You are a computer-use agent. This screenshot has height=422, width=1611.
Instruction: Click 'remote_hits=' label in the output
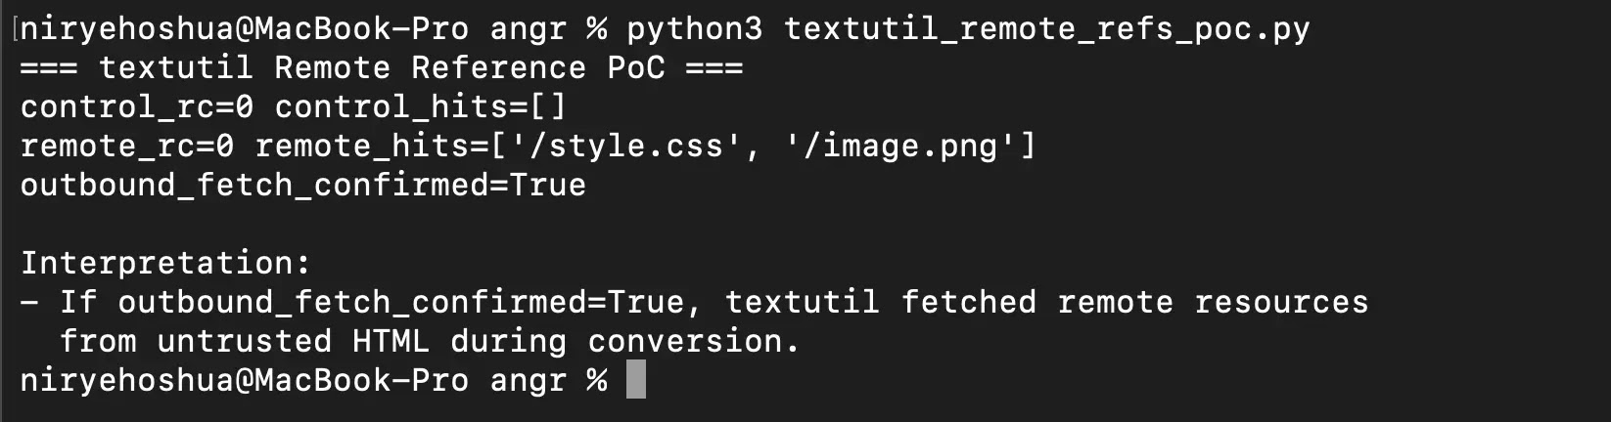372,146
